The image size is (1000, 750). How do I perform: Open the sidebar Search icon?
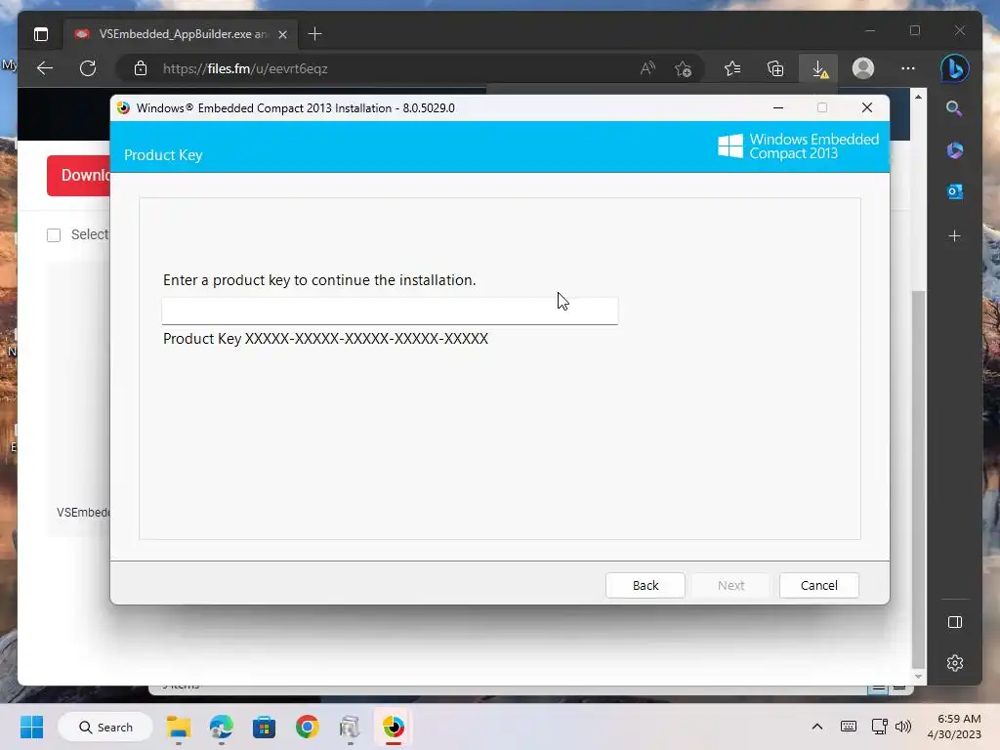(954, 109)
